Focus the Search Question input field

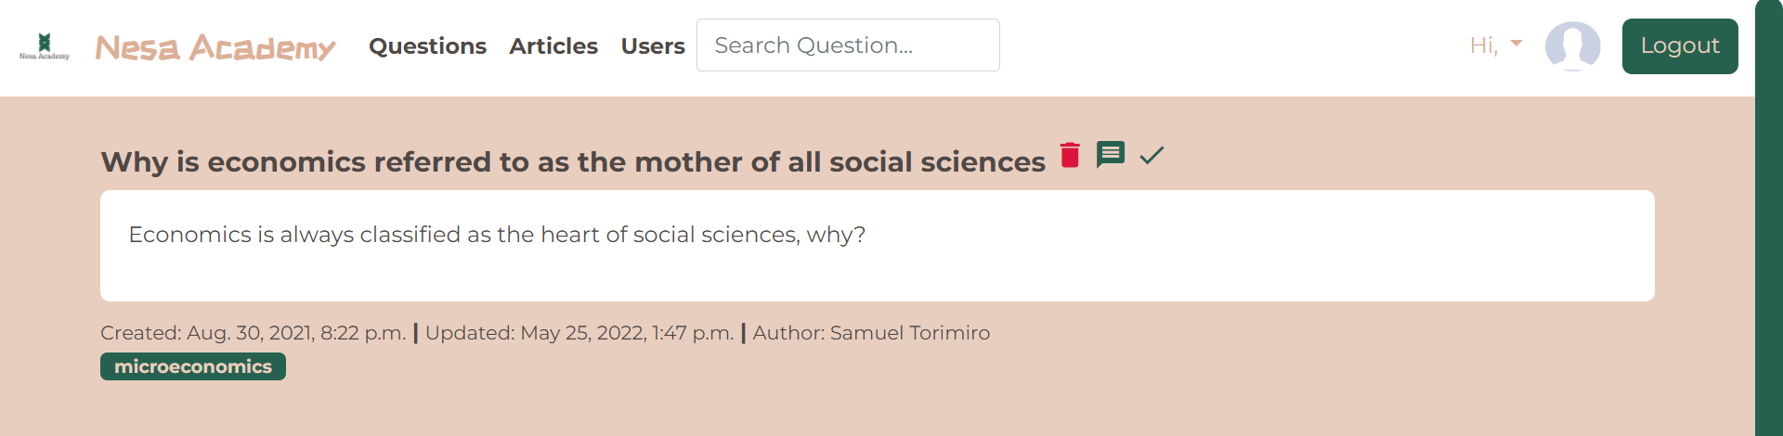pos(848,45)
